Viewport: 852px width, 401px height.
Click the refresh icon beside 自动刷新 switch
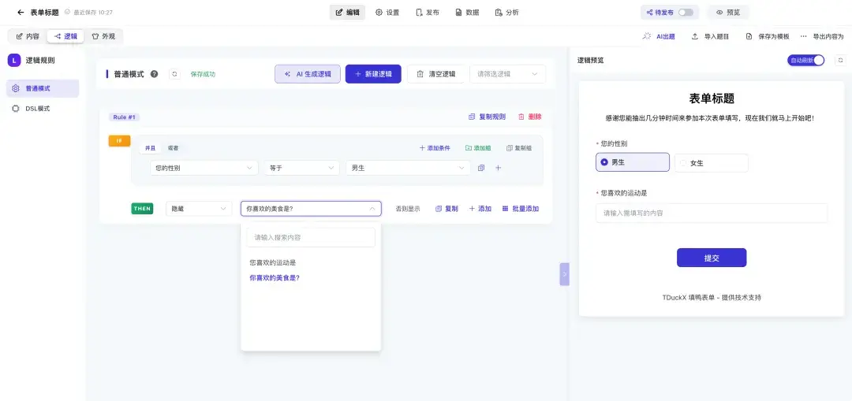coord(841,60)
